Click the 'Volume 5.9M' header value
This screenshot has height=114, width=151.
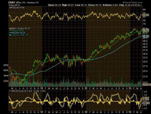(110, 5)
